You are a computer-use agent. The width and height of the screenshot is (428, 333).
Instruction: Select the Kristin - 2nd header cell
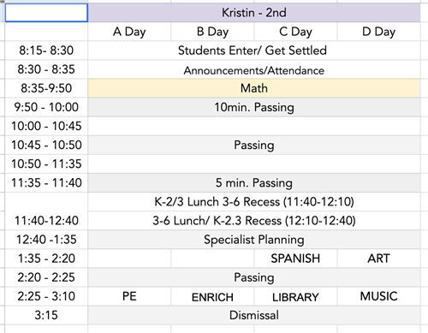click(x=254, y=13)
